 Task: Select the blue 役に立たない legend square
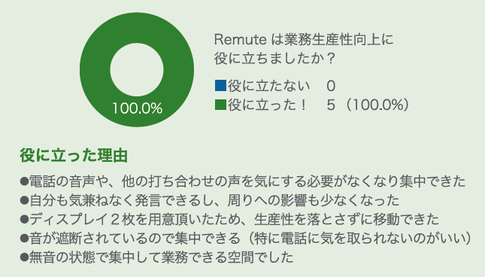pyautogui.click(x=220, y=86)
